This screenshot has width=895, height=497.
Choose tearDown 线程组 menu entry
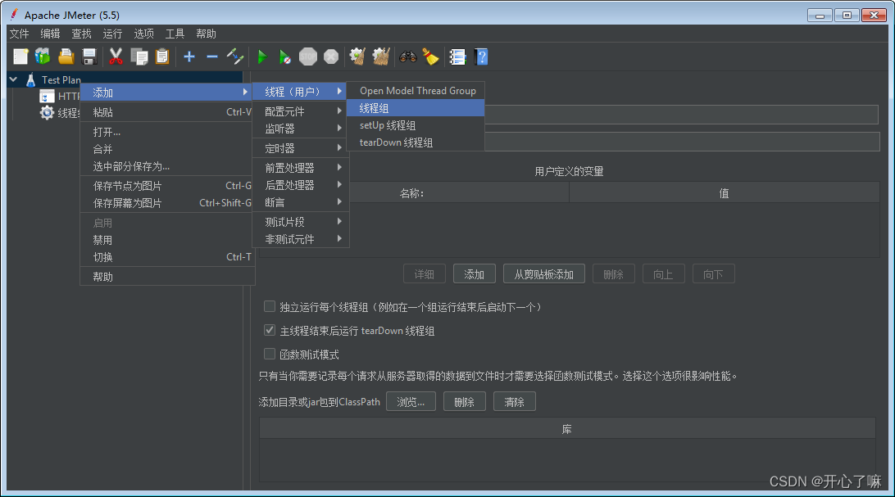(416, 142)
